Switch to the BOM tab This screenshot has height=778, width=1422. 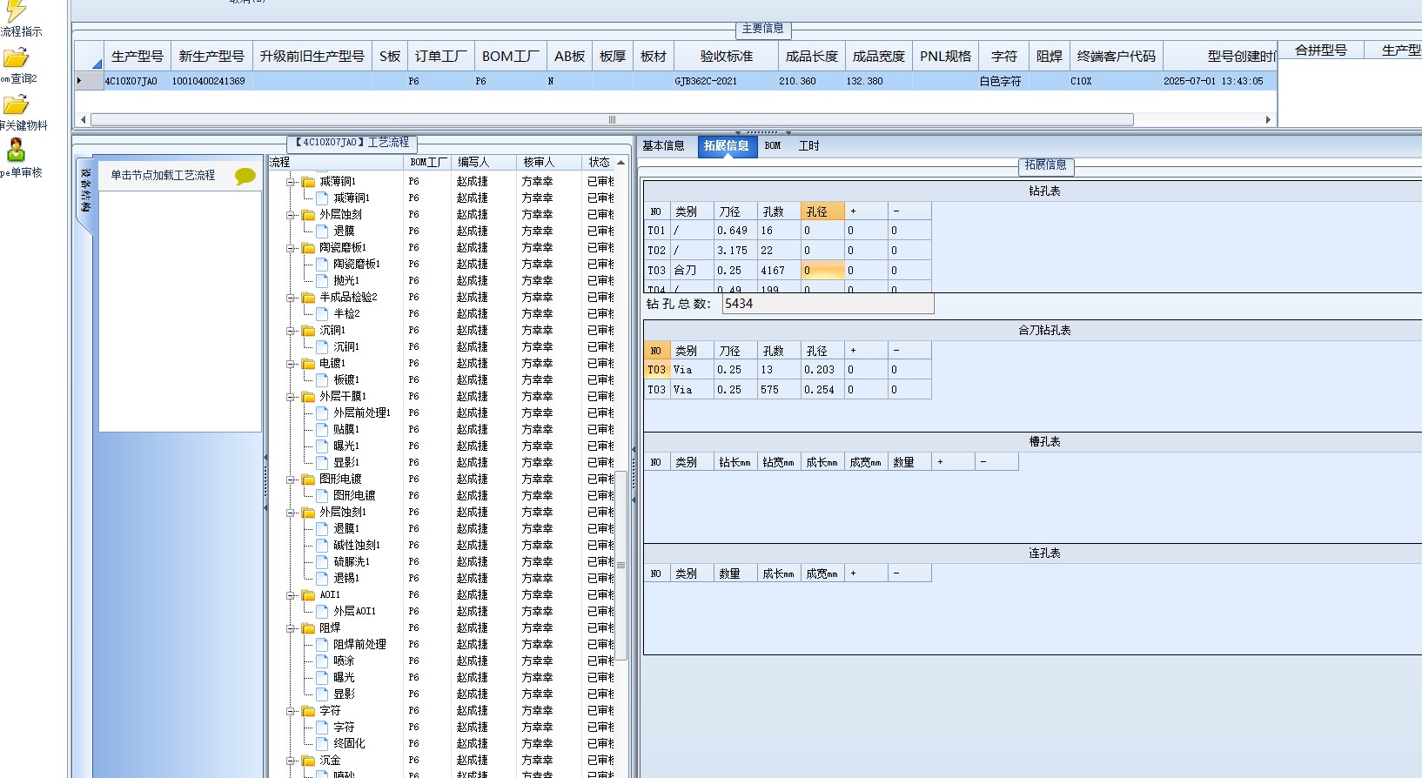773,145
